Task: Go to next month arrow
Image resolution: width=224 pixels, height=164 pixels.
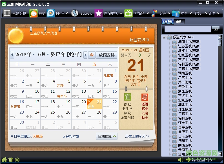Action: point(85,55)
